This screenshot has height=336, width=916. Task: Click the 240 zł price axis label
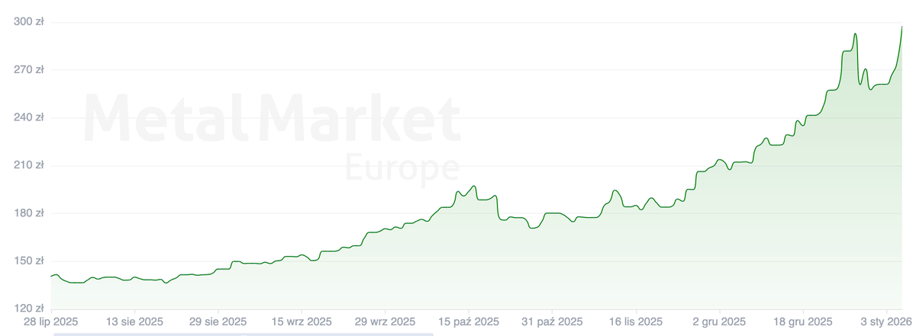click(x=29, y=117)
